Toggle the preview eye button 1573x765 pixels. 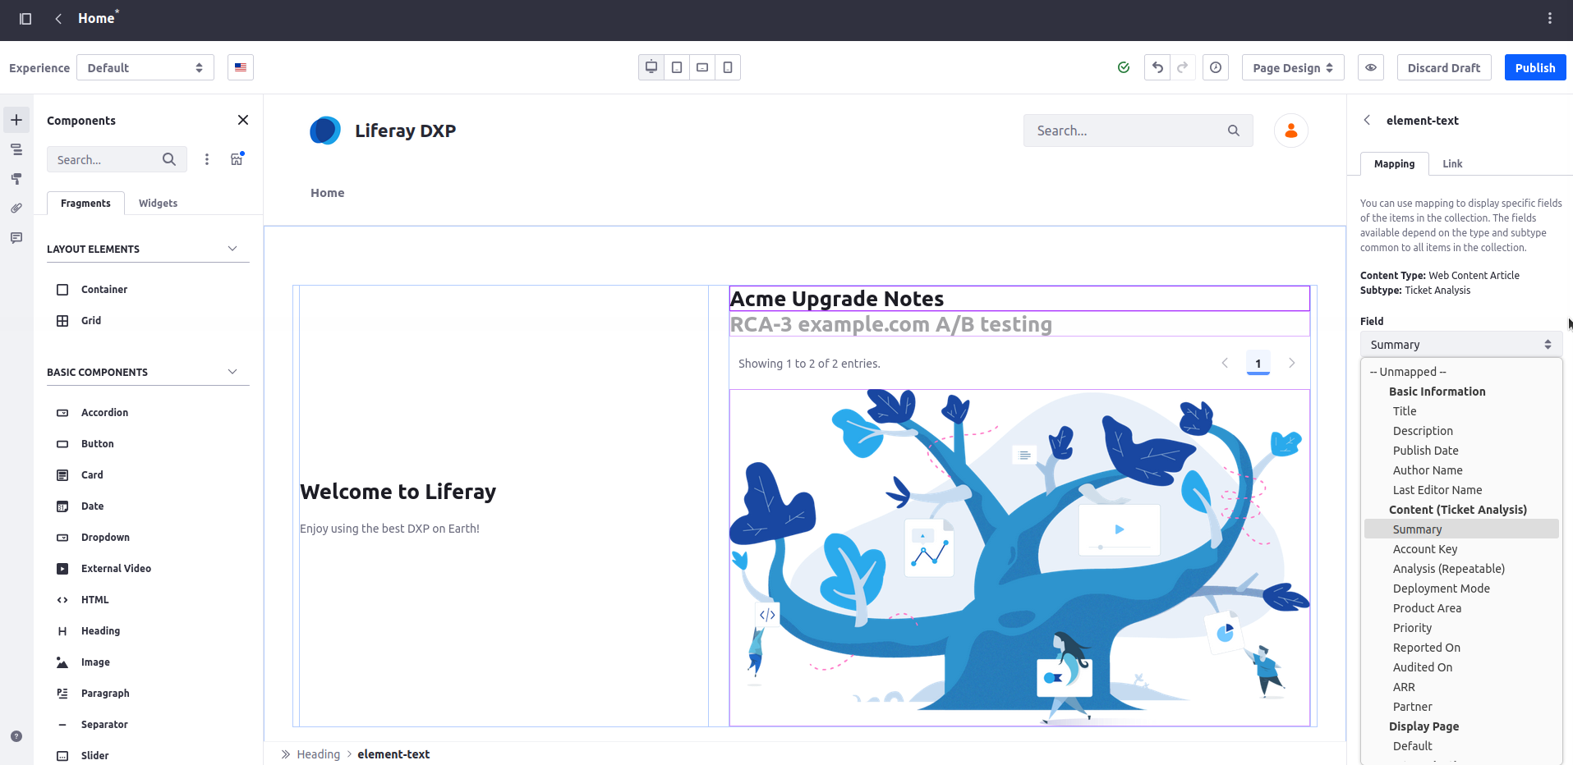pyautogui.click(x=1371, y=67)
